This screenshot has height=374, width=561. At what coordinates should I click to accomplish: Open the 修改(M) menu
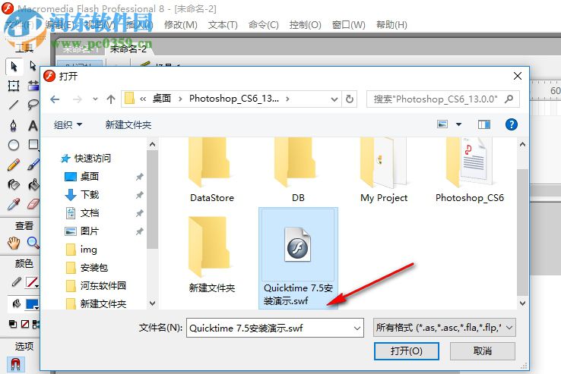(181, 24)
